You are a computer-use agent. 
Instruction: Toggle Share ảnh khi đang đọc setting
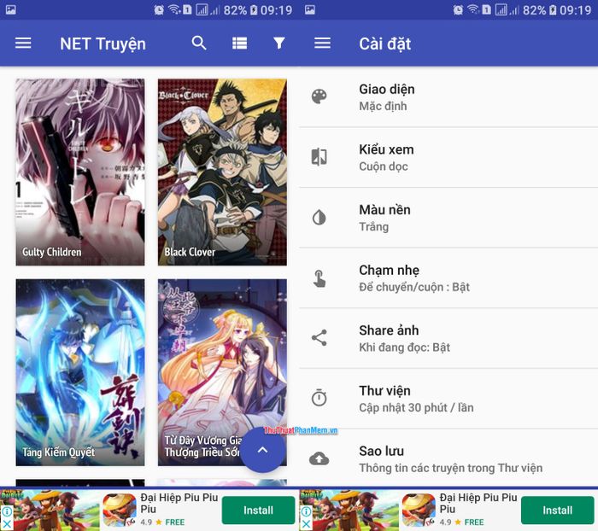tap(448, 339)
